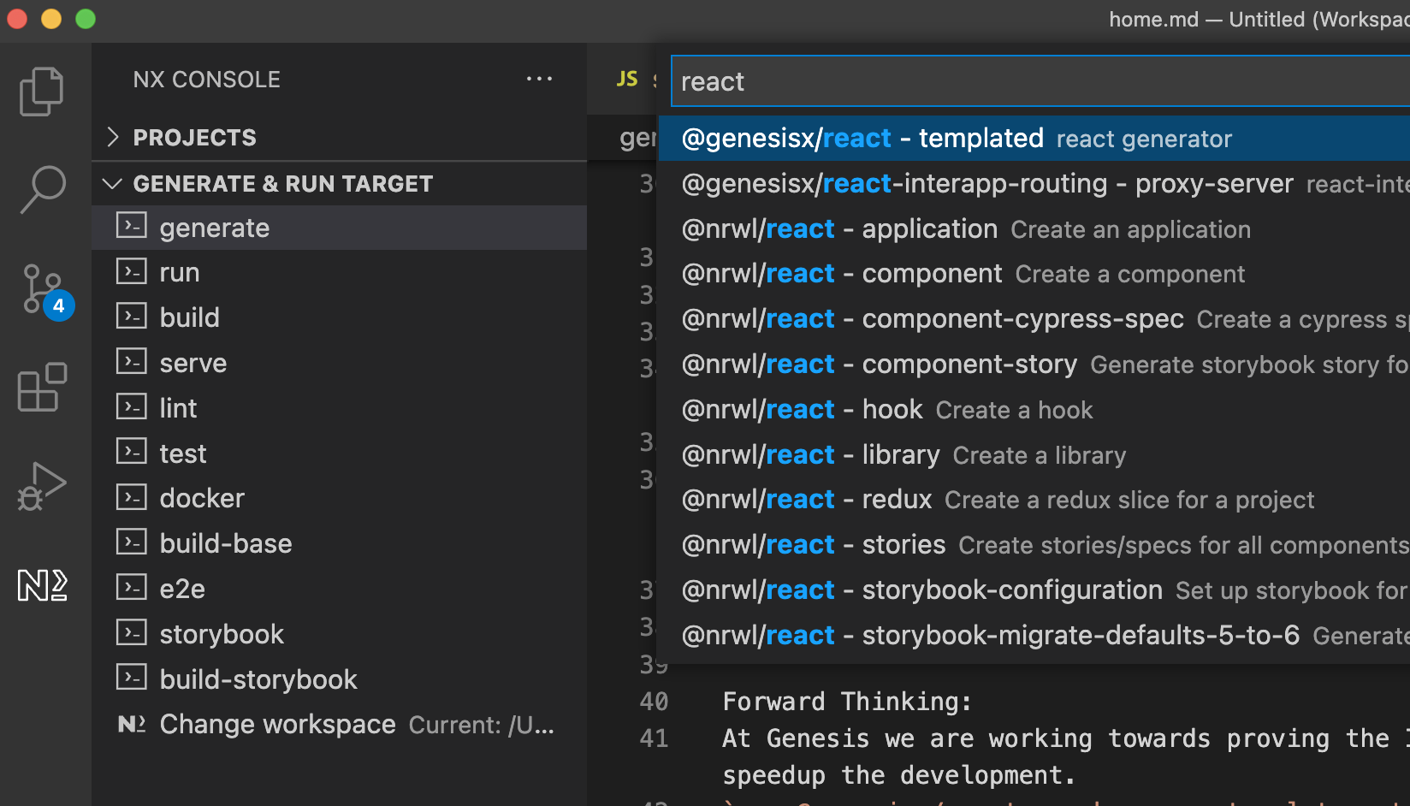Image resolution: width=1410 pixels, height=806 pixels.
Task: Select the generate target
Action: click(339, 228)
